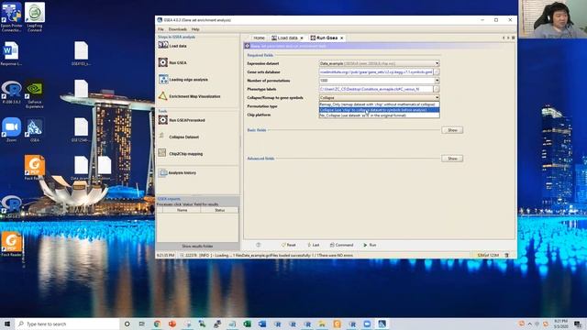Open GSEA desktop shortcut
Image resolution: width=587 pixels, height=330 pixels.
35,129
